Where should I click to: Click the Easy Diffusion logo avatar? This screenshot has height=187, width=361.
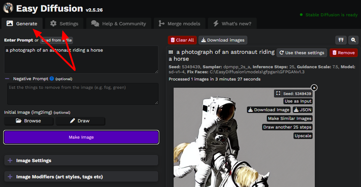point(8,8)
